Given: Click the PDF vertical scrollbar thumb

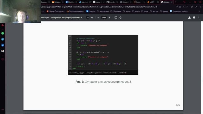Looking at the screenshot, I should pyautogui.click(x=202, y=79).
